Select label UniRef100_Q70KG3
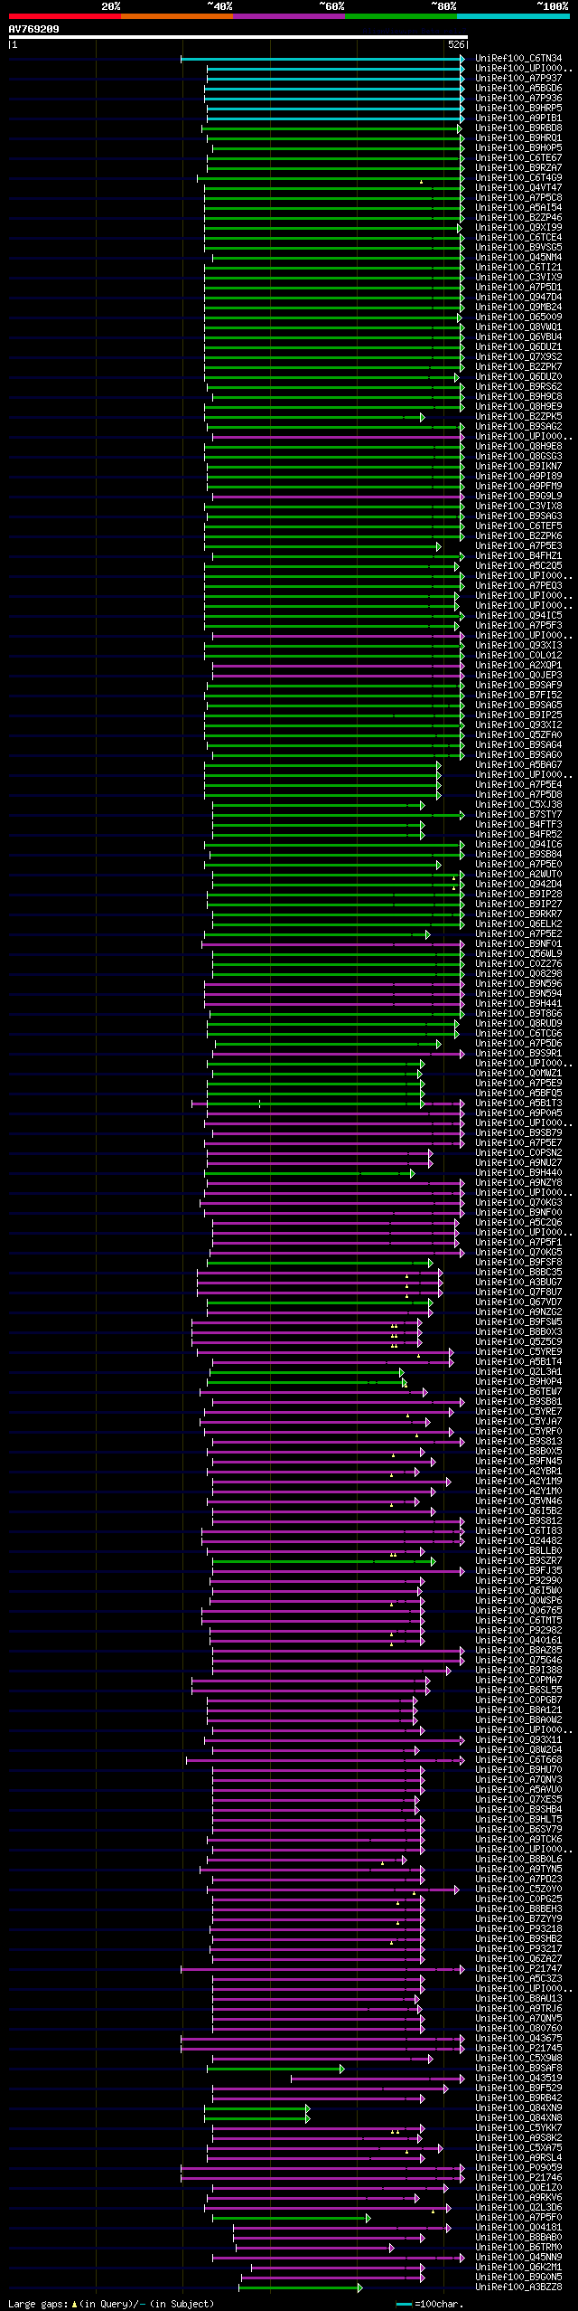578x2311 pixels. tap(518, 1203)
